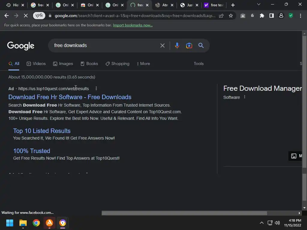Open the 'Top 10 Listed Results' sitelink

(42, 131)
